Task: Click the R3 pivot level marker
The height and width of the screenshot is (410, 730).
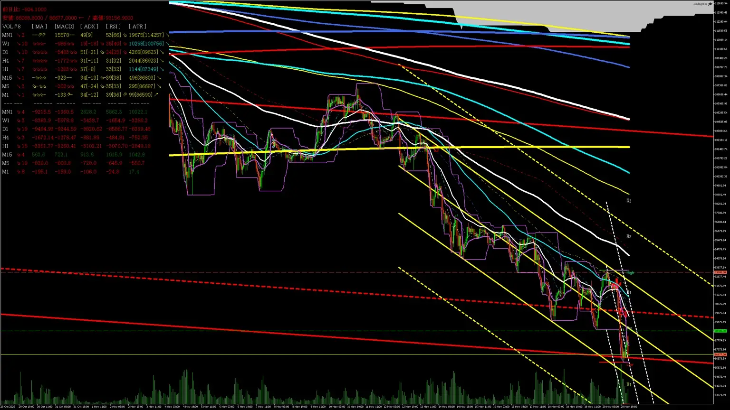Action: tap(629, 201)
